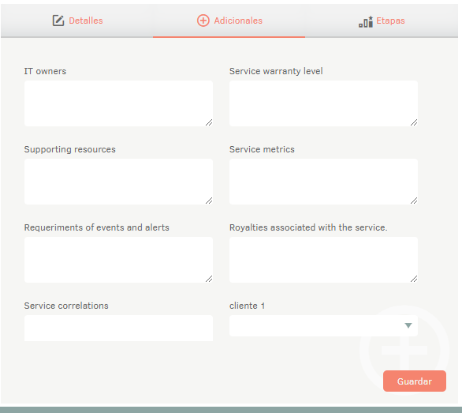Click Supporting resources resize grip
This screenshot has width=462, height=413.
pos(209,201)
